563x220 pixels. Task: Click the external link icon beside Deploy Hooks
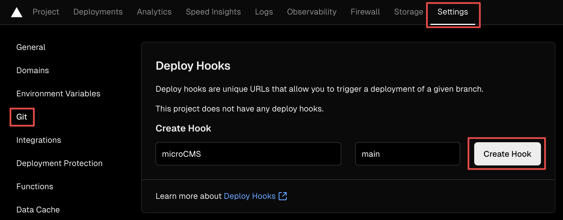pos(282,196)
